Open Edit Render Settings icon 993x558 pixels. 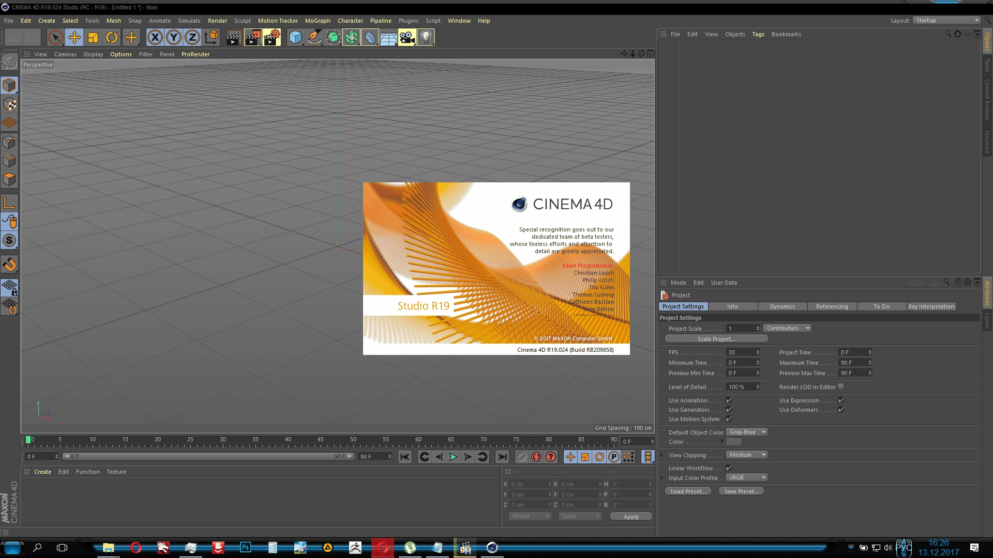point(272,37)
